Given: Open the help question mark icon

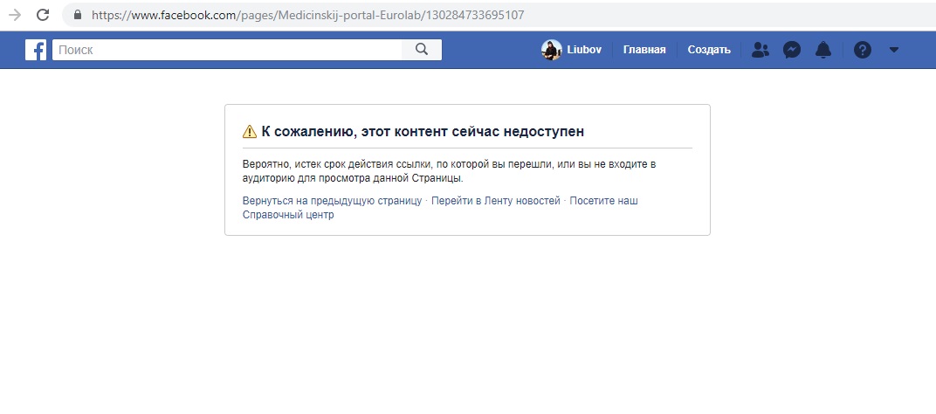Looking at the screenshot, I should tap(863, 50).
